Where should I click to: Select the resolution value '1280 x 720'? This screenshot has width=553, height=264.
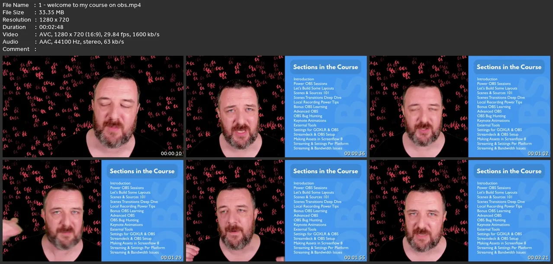(54, 20)
